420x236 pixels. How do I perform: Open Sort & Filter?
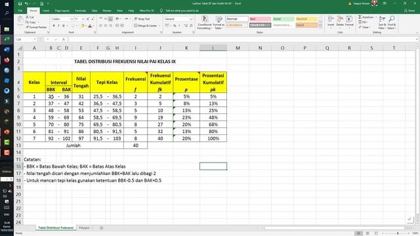(382, 22)
